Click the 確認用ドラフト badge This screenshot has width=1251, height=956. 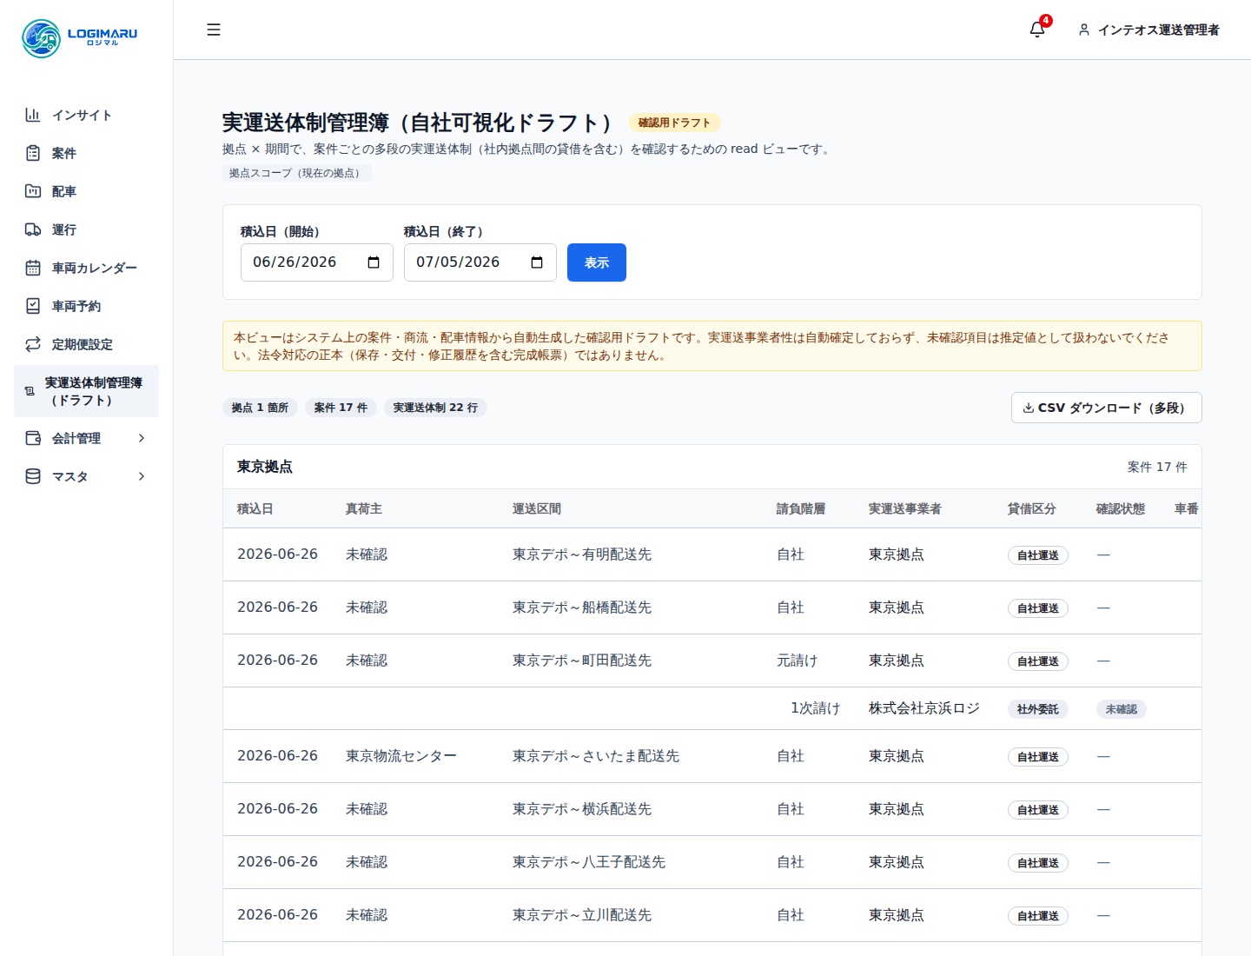[675, 123]
